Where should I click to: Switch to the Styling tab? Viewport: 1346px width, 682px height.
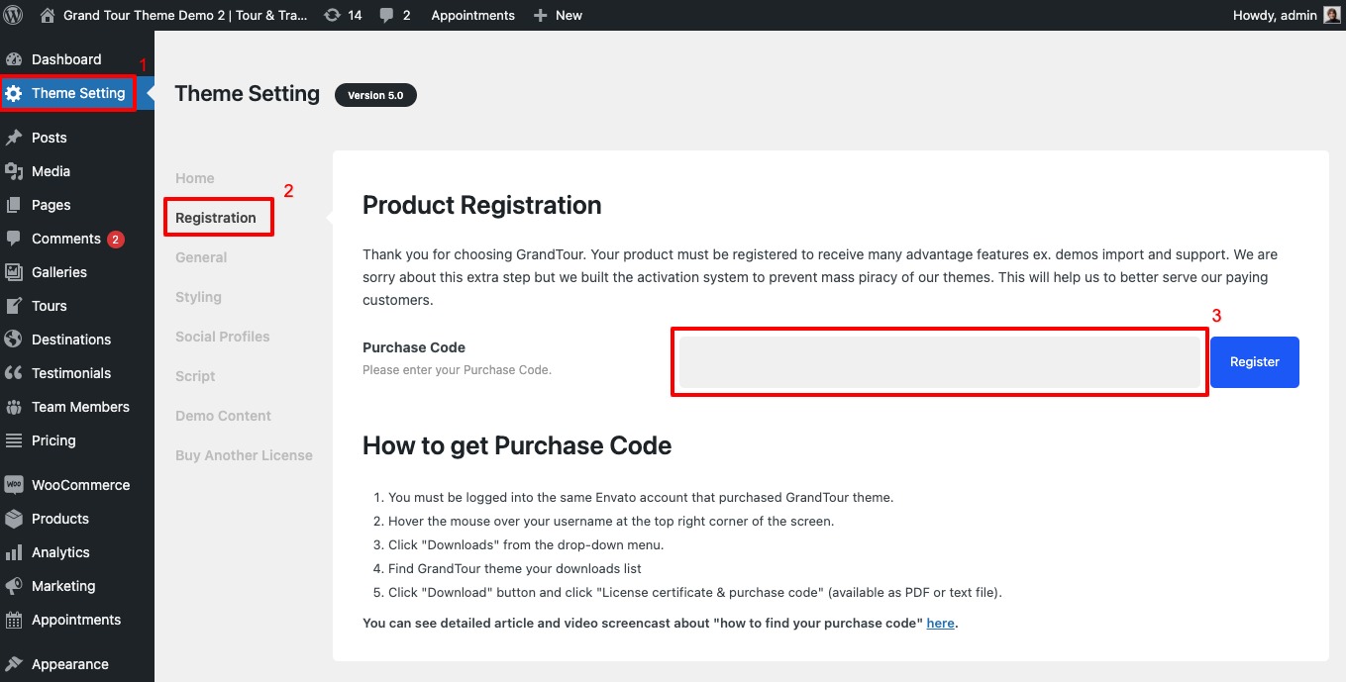tap(198, 297)
